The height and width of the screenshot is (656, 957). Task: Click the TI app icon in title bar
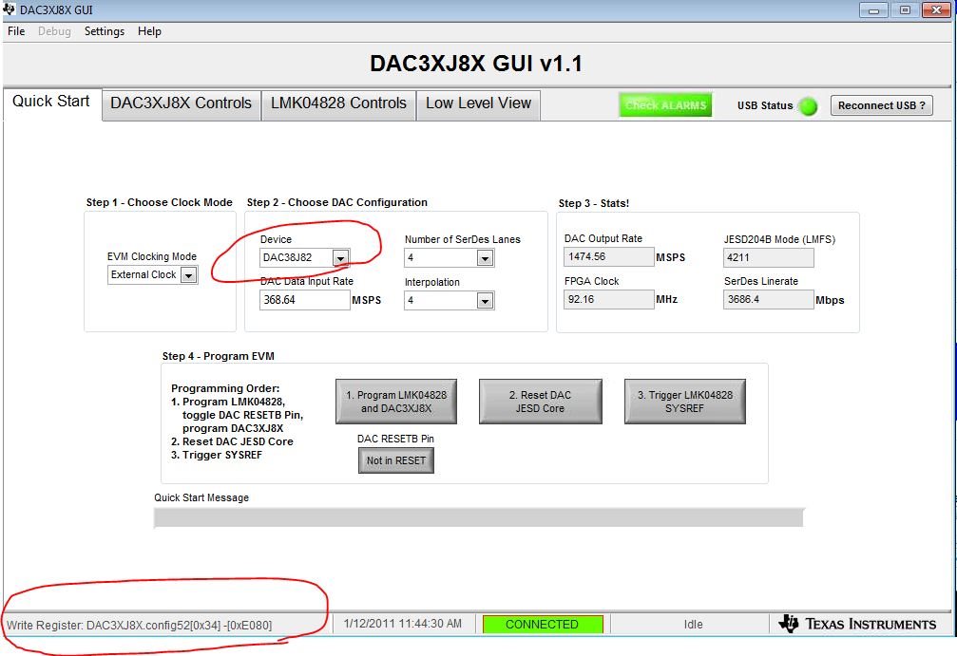point(10,9)
